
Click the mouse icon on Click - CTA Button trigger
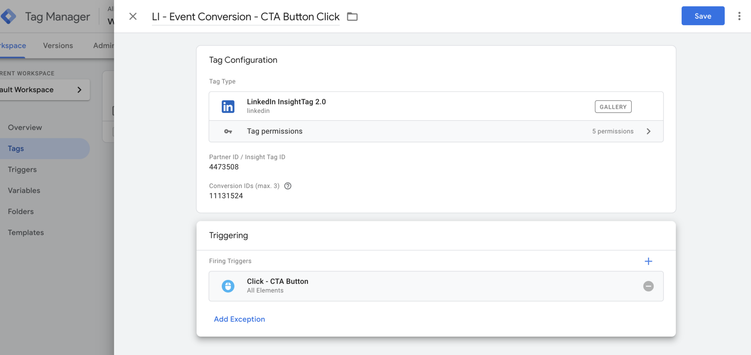228,286
